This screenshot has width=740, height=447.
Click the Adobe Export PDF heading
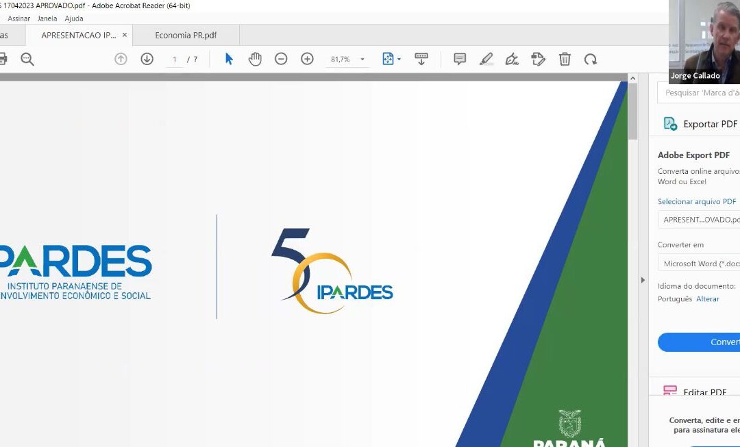(693, 155)
